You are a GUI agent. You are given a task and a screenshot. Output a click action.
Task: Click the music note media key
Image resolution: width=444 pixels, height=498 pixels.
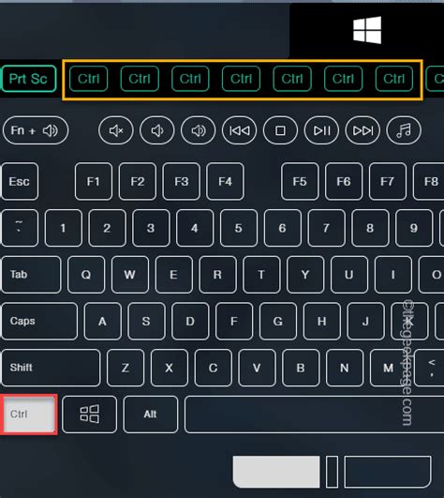(x=404, y=130)
